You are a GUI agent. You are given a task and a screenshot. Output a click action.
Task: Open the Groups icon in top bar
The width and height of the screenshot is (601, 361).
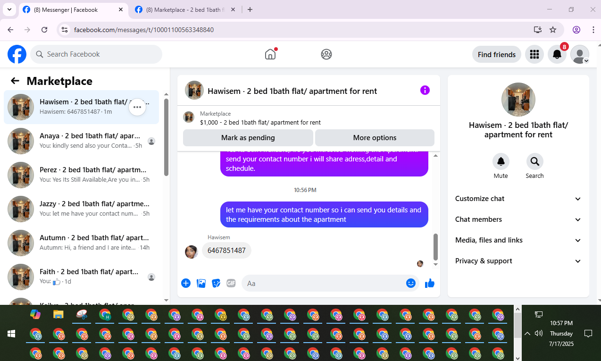pyautogui.click(x=326, y=54)
